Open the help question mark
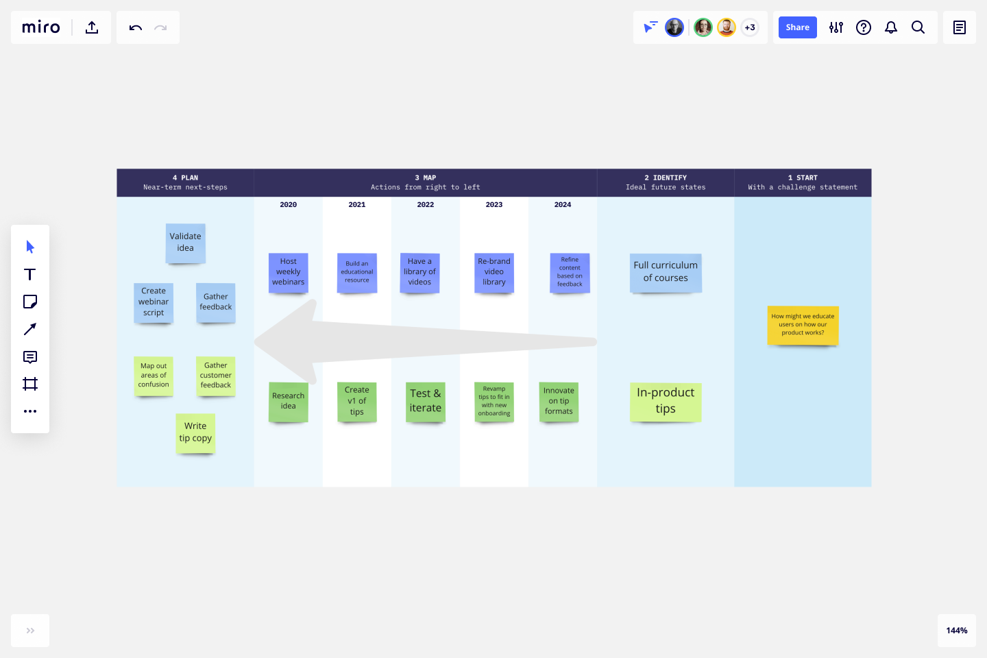Viewport: 987px width, 658px height. (x=864, y=27)
